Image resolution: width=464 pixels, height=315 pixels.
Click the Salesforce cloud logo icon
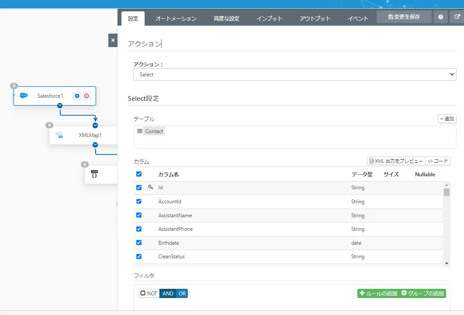(24, 96)
